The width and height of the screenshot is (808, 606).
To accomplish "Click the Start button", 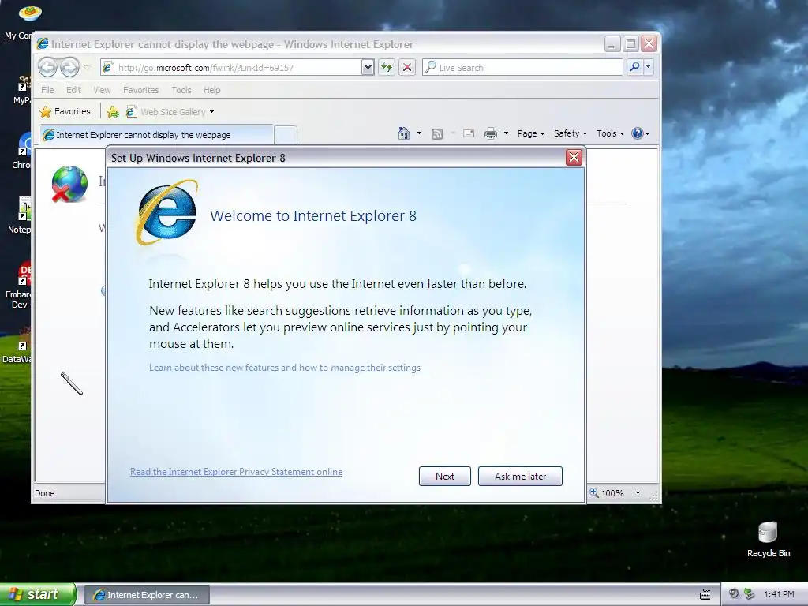I will point(38,594).
